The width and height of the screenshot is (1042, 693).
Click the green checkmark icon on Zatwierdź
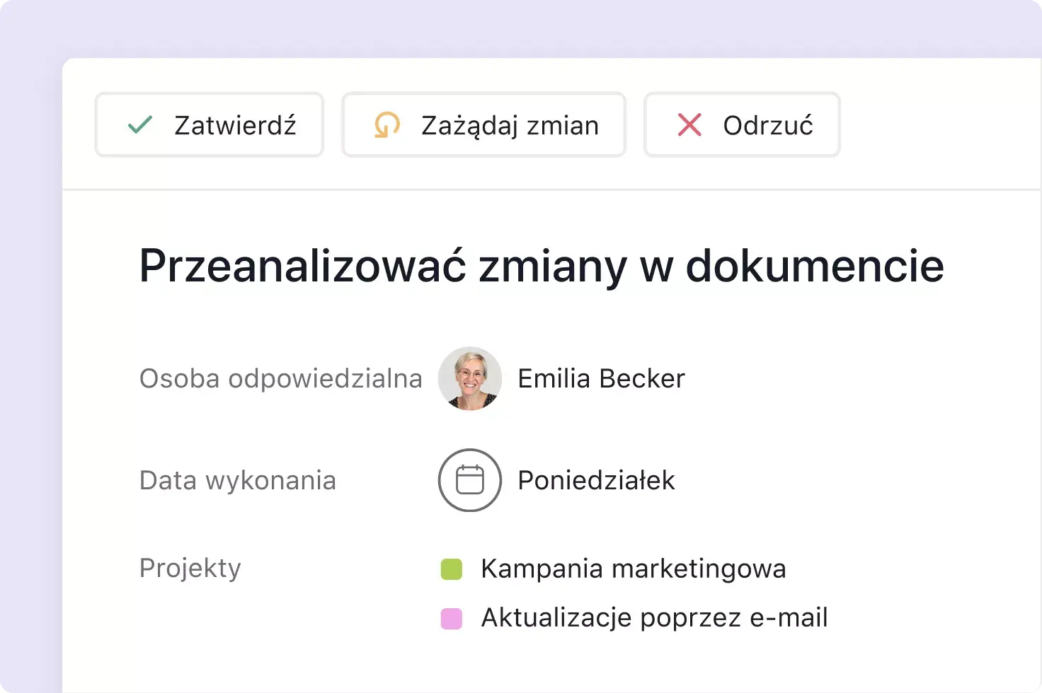(x=141, y=124)
